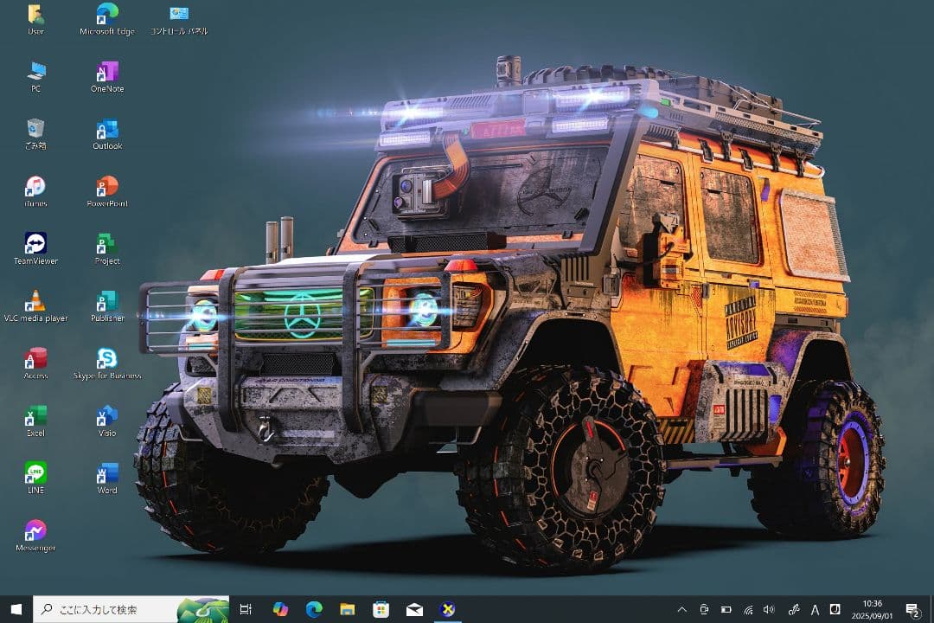Open the Windows Start menu
Viewport: 934px width, 623px height.
(16, 609)
